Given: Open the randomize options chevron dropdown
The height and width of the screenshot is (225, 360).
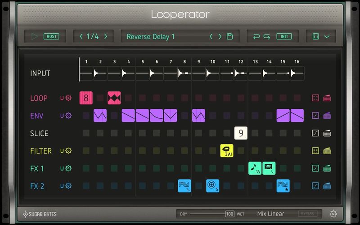Looking at the screenshot, I should click(x=327, y=36).
